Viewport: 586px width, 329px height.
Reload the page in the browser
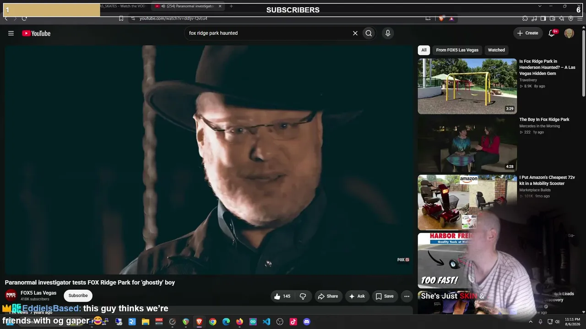(24, 18)
